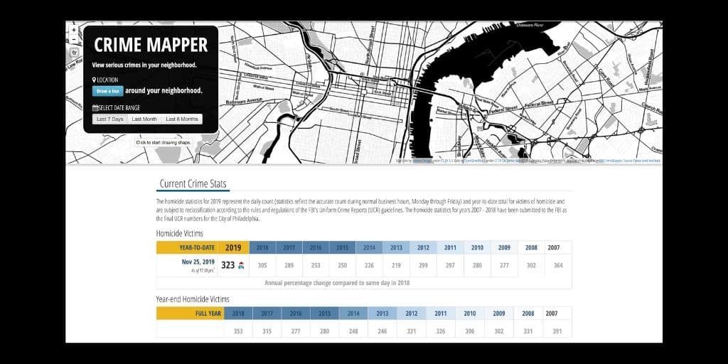This screenshot has width=728, height=364.
Task: Click the Current Crime Stats heading
Action: tap(193, 184)
